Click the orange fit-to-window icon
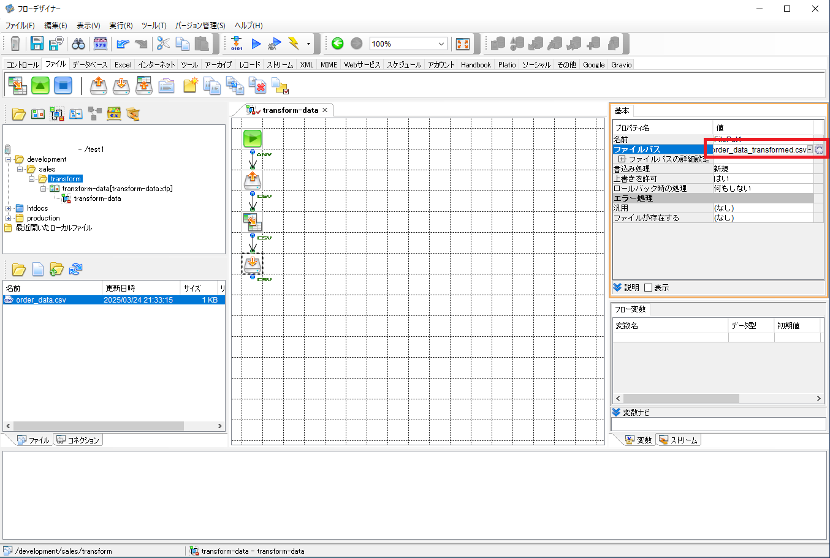830x558 pixels. (x=463, y=43)
